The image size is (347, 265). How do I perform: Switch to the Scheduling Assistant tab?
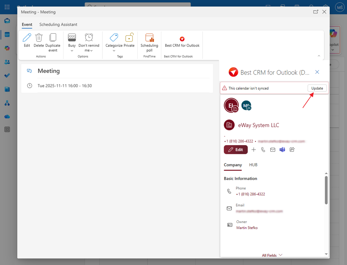coord(58,25)
